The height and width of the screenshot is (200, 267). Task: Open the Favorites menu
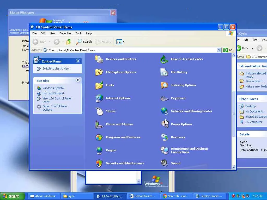point(65,33)
